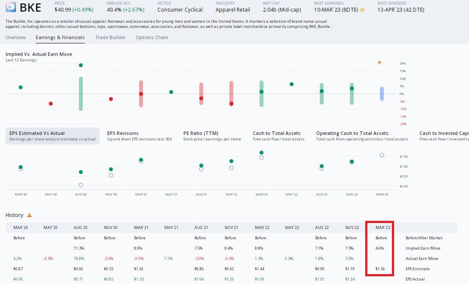Open the Options Chain tab
469x284 pixels.
pos(152,37)
